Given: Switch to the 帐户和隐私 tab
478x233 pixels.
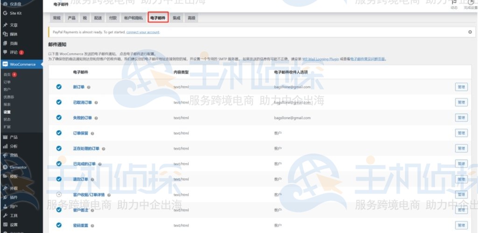Looking at the screenshot, I should point(134,18).
